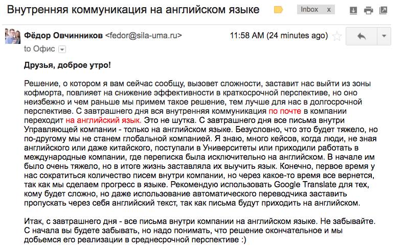Show recipient details for 'to Офис'
Screen dimensions: 405x250
(x=62, y=49)
